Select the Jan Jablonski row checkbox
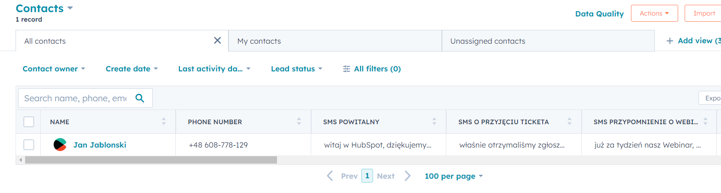 pos(29,145)
